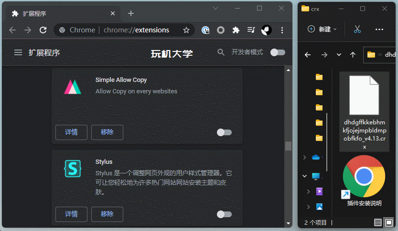Open 详情 for Simple Allow Copy
Screen dimensions: 398x231
[x=71, y=132]
